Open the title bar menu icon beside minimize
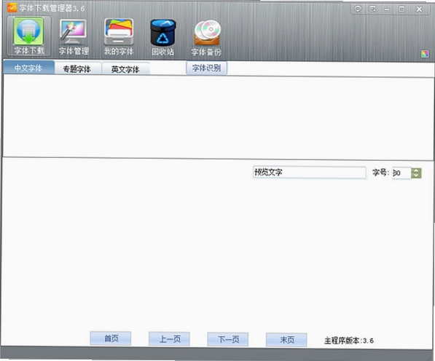The image size is (435, 361). click(x=372, y=9)
